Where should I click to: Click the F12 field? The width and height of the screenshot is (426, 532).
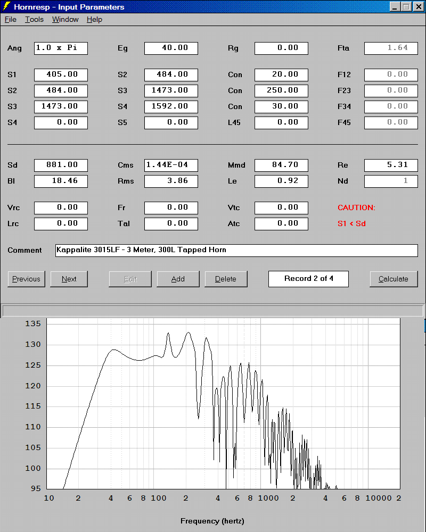pyautogui.click(x=391, y=74)
